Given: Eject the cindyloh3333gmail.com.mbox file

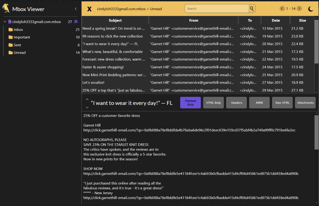Looking at the screenshot, I should coord(76,22).
